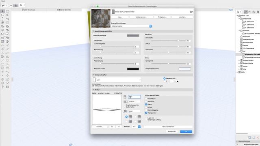Collapse the Textur section
260x146 pixels.
coord(93,90)
